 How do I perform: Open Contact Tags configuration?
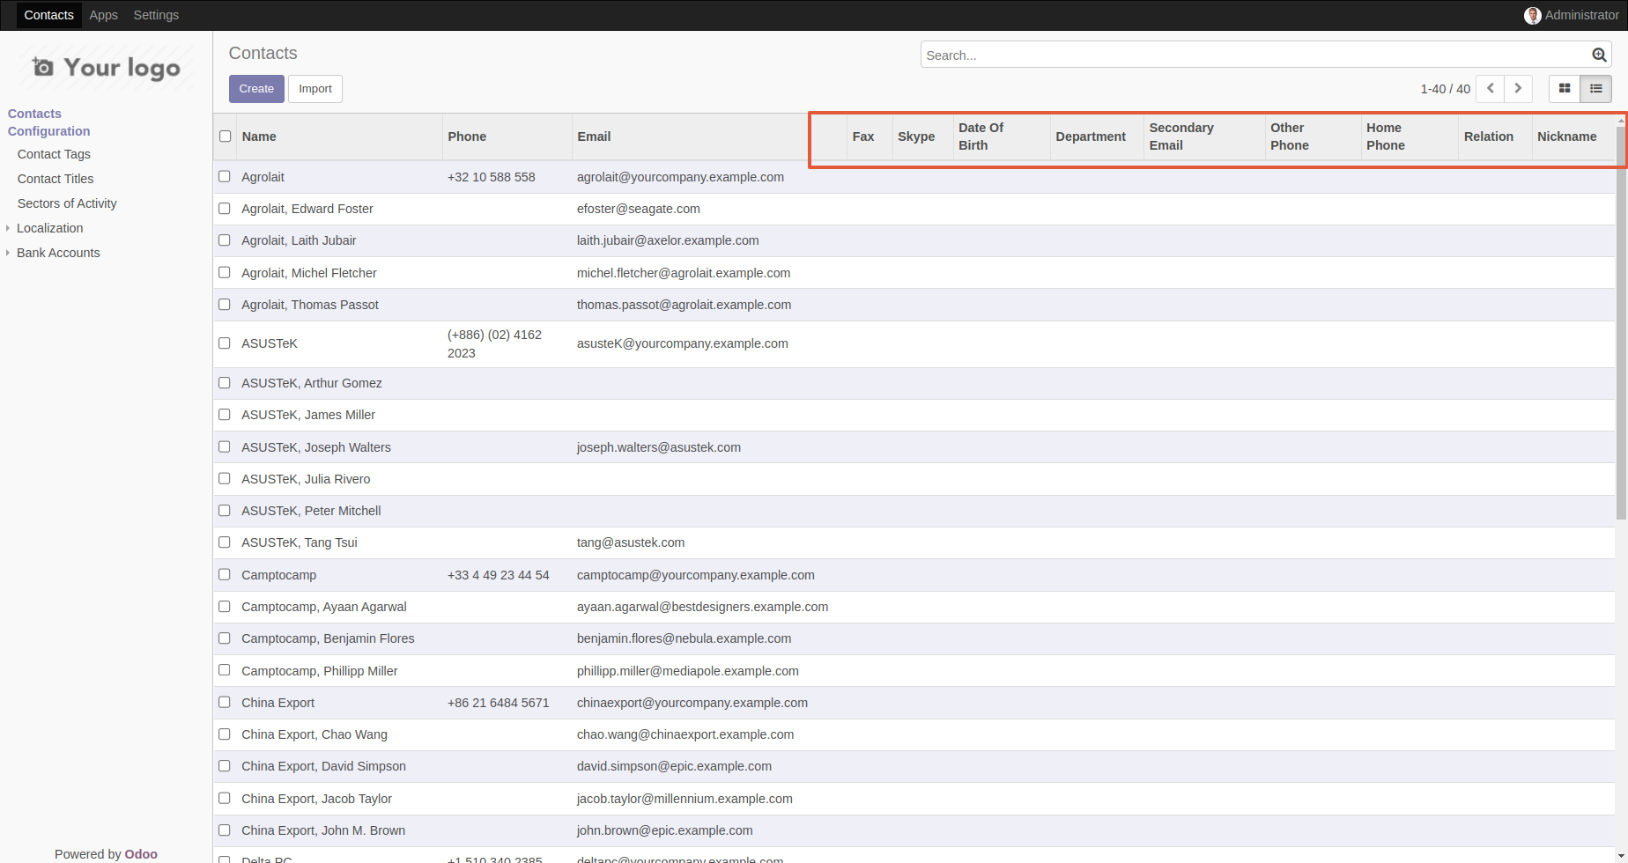(54, 154)
